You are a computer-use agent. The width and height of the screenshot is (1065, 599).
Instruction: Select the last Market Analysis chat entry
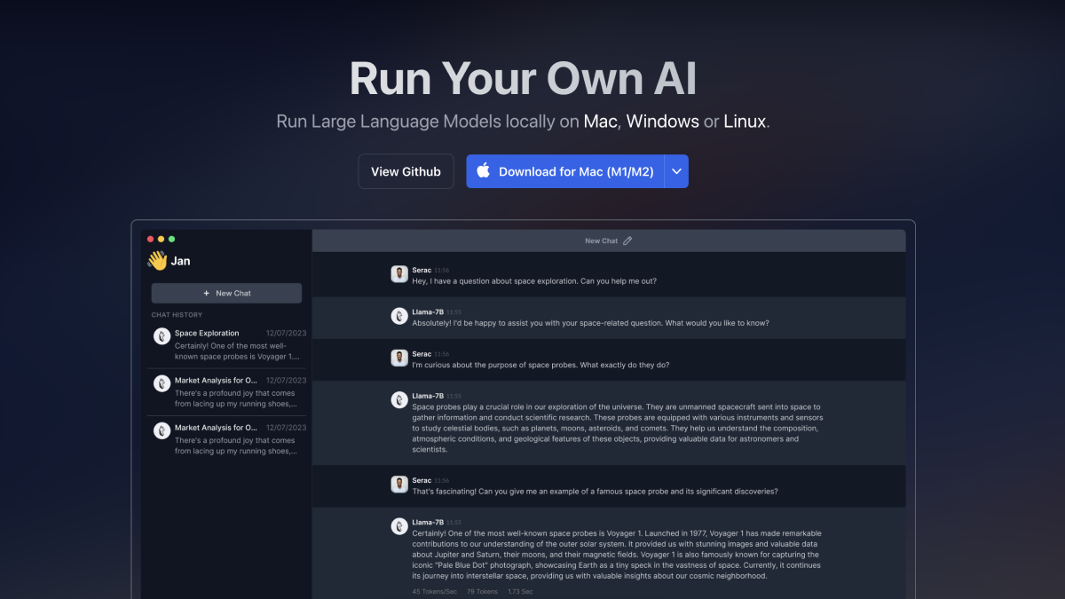pos(229,438)
